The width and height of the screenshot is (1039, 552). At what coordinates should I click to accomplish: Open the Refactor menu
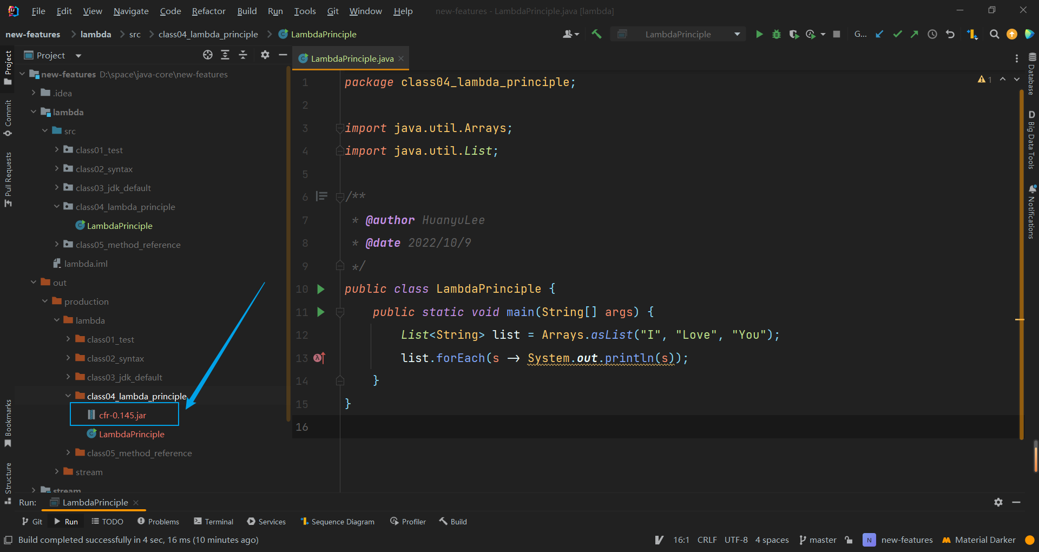coord(208,11)
